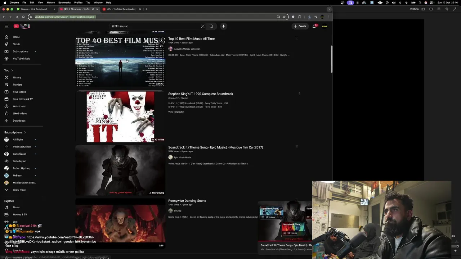461x259 pixels.
Task: Open the tab search dropdown arrow
Action: click(x=329, y=9)
